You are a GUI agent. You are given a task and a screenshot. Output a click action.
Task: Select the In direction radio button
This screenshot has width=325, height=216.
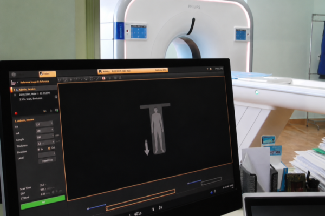click(38, 149)
